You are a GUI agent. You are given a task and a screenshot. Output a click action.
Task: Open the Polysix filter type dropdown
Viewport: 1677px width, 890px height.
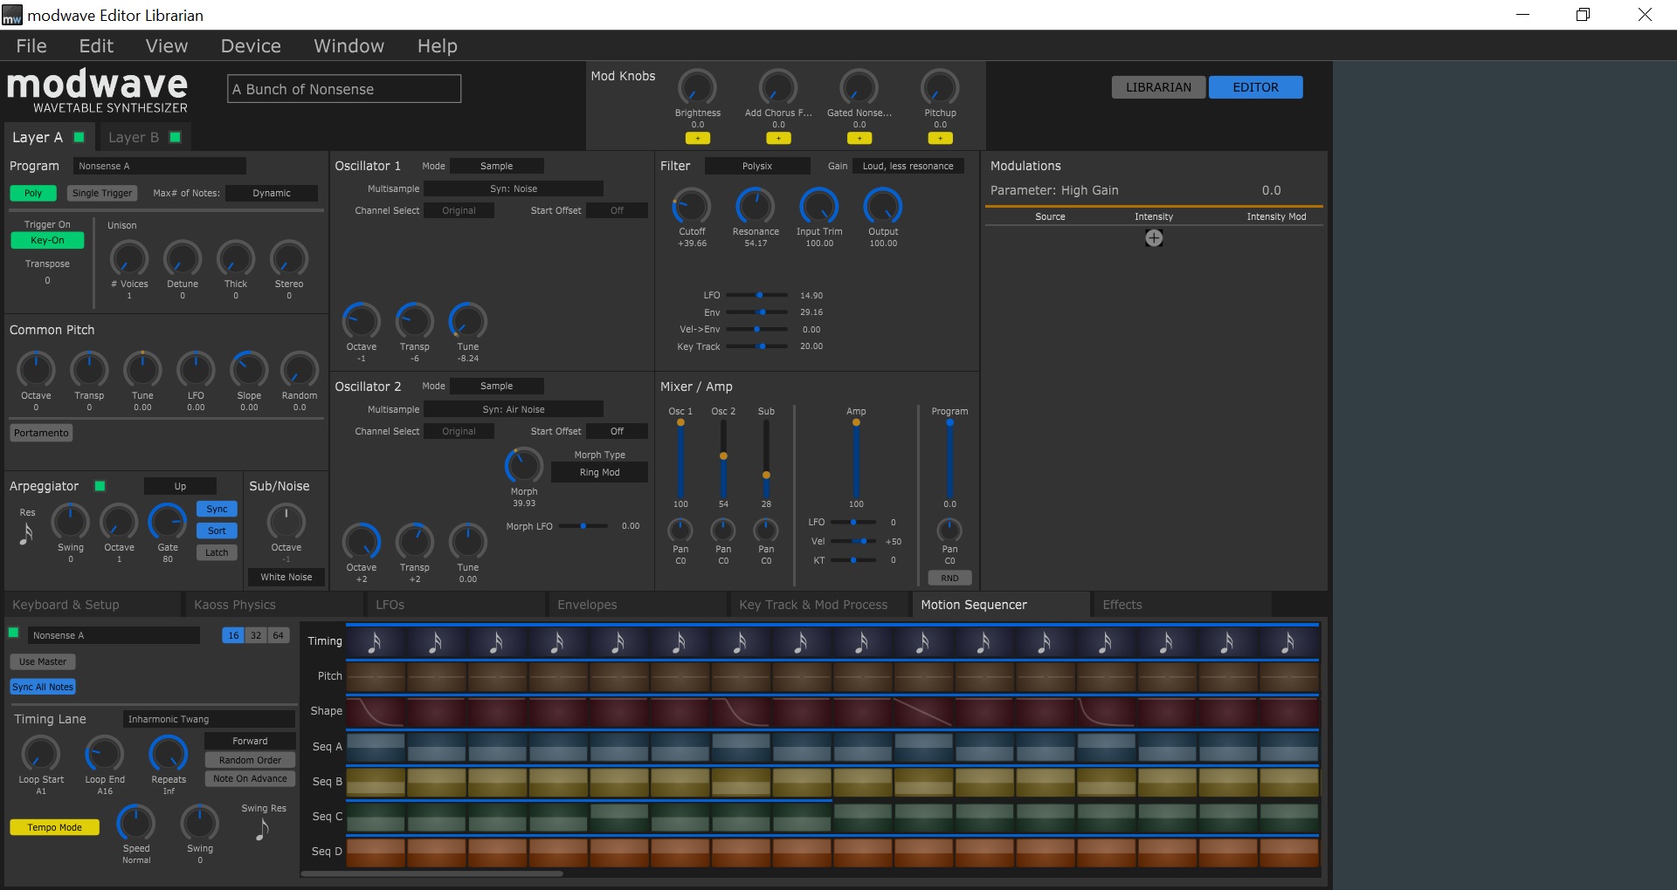point(756,166)
